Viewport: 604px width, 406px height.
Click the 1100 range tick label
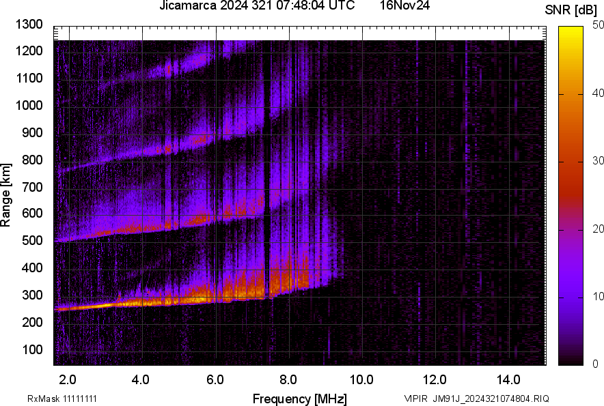coord(29,78)
